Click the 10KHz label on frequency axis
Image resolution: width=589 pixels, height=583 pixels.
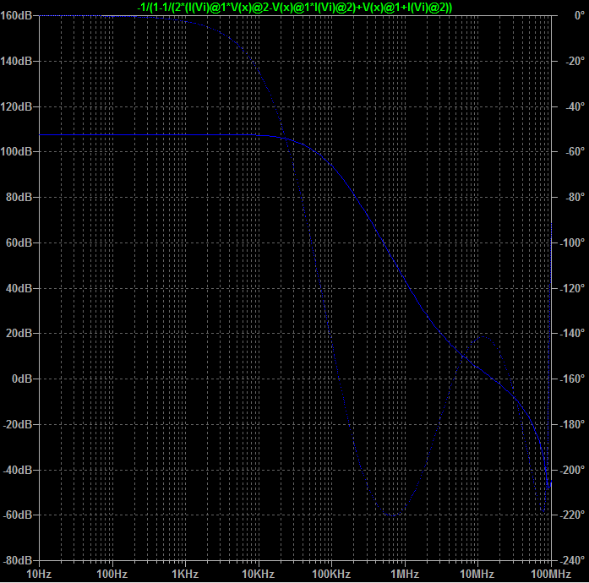[258, 574]
